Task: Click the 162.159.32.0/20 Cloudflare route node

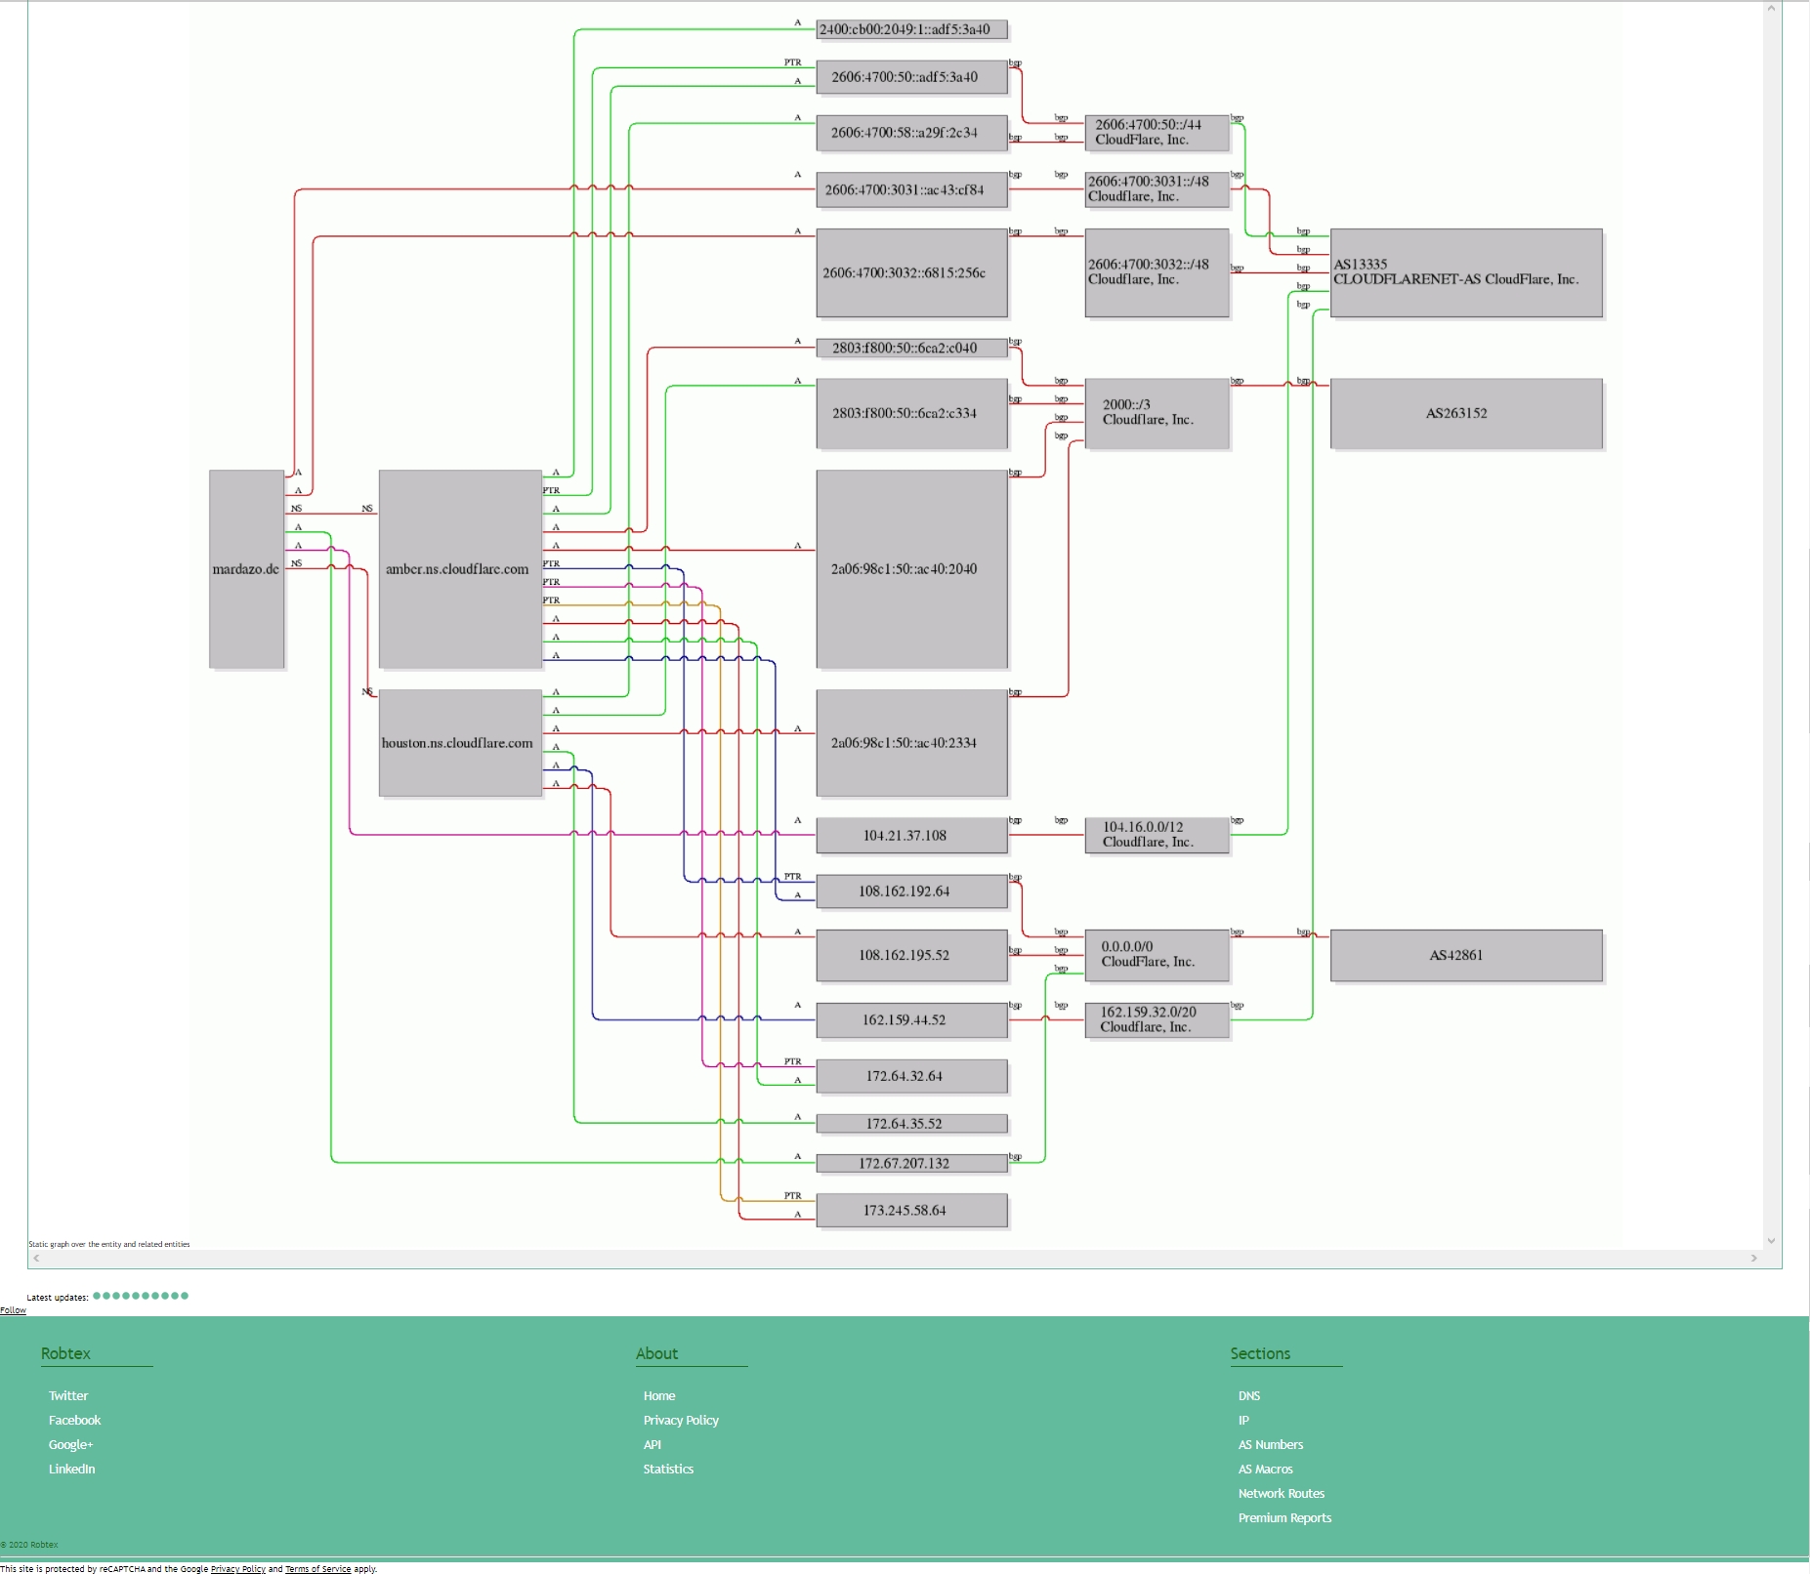Action: (x=1157, y=1019)
